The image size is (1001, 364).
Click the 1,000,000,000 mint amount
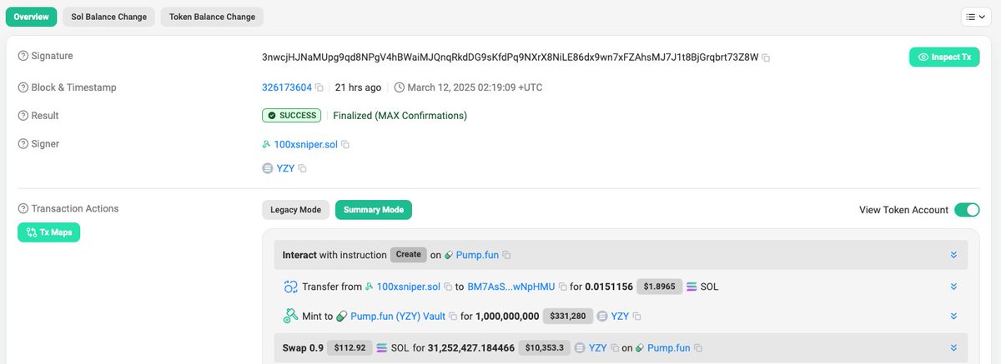pos(507,317)
